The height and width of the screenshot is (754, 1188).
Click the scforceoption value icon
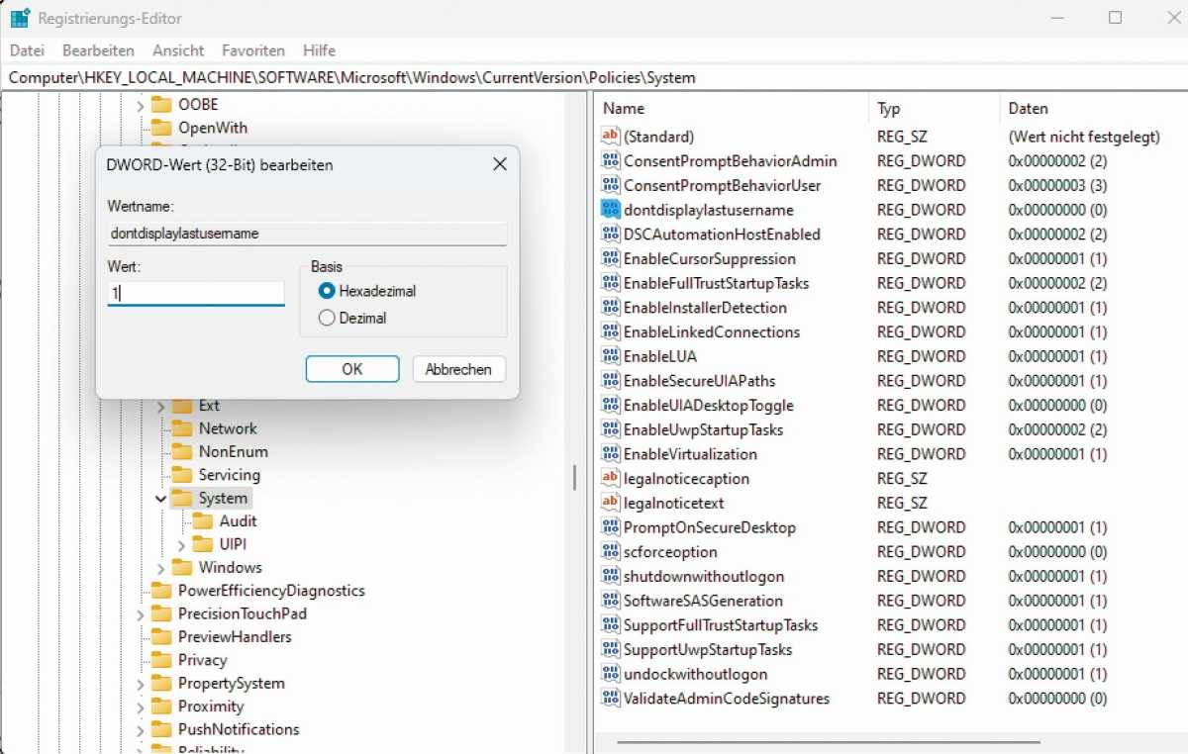(x=610, y=551)
